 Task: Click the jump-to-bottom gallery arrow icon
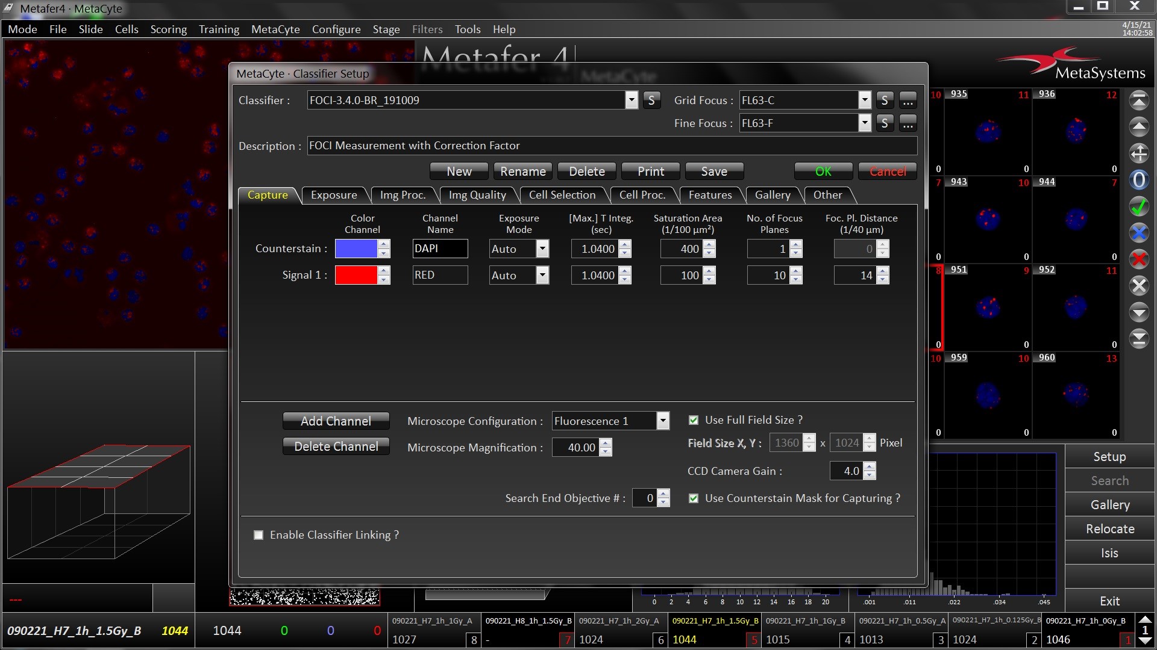pos(1138,339)
